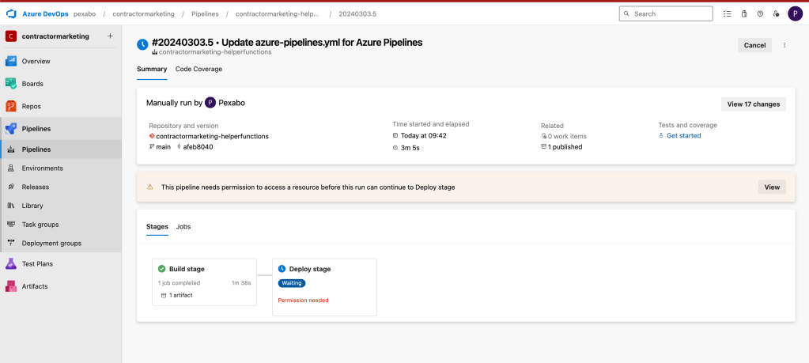Click the Pexabo user name
Screen dimensions: 809x363
[232, 103]
